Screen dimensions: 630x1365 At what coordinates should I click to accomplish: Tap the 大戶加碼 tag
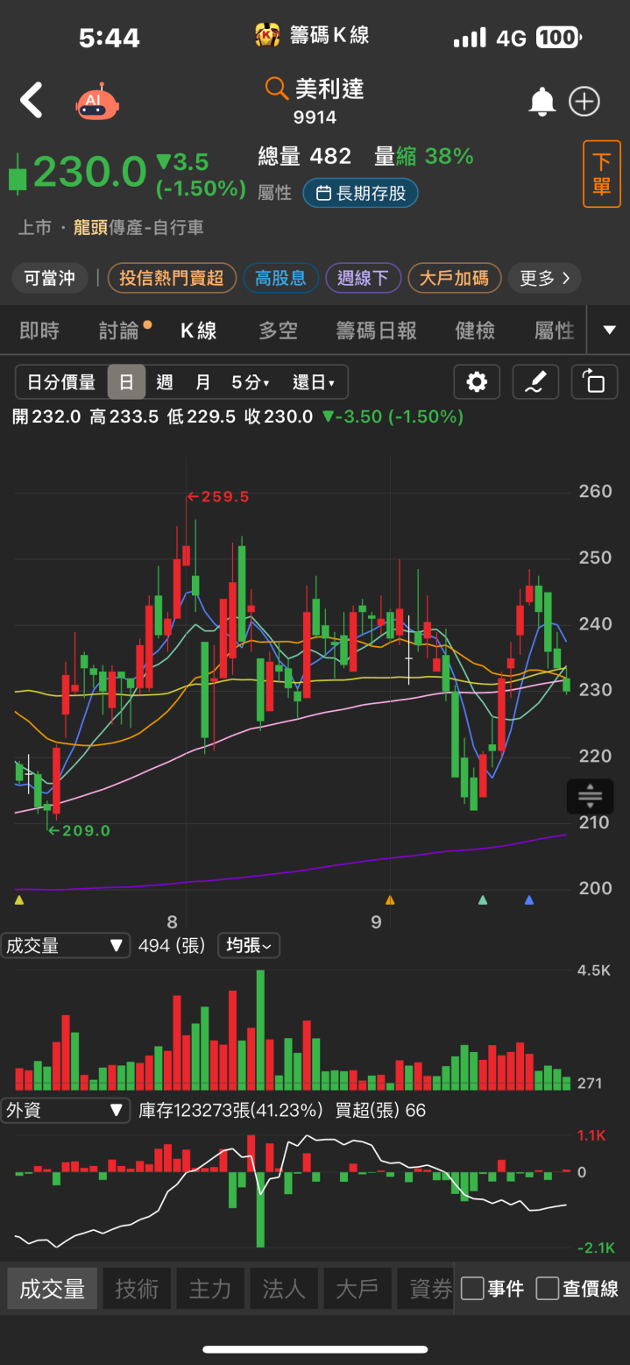pyautogui.click(x=454, y=278)
